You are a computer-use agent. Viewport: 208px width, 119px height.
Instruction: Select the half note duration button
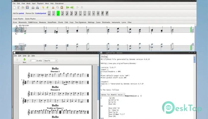click(x=53, y=13)
